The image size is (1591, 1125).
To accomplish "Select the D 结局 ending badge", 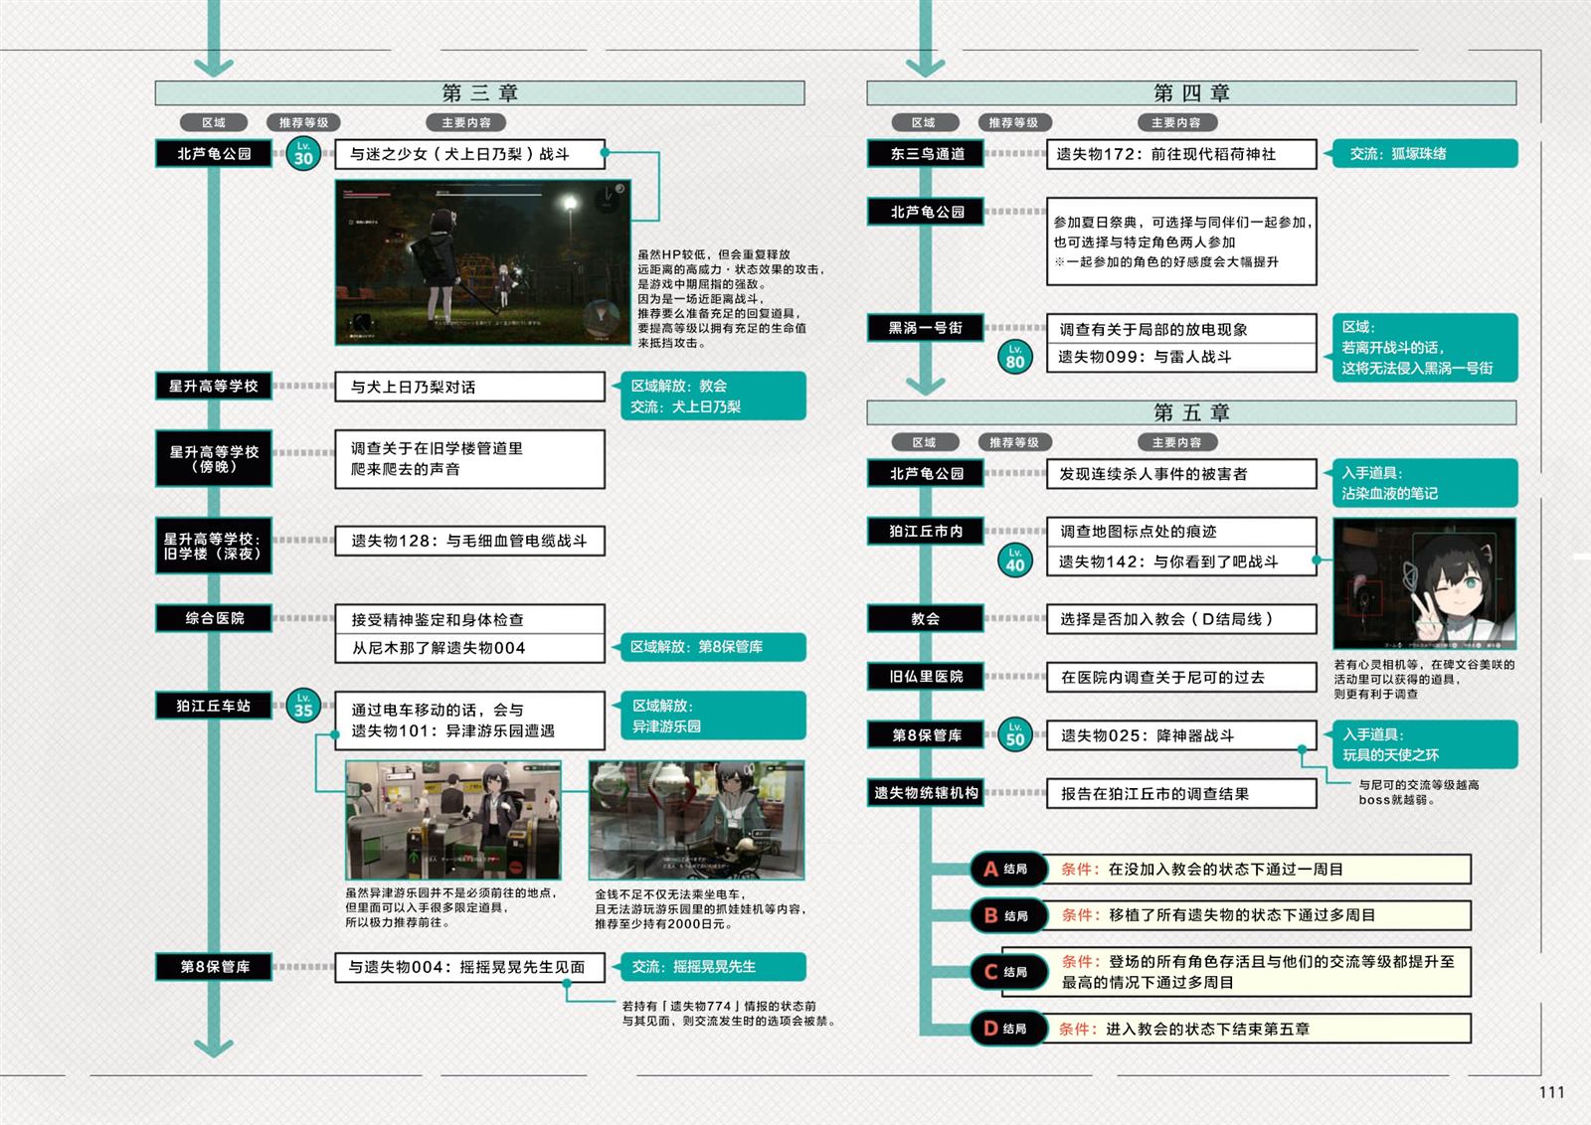I will pos(1005,1029).
